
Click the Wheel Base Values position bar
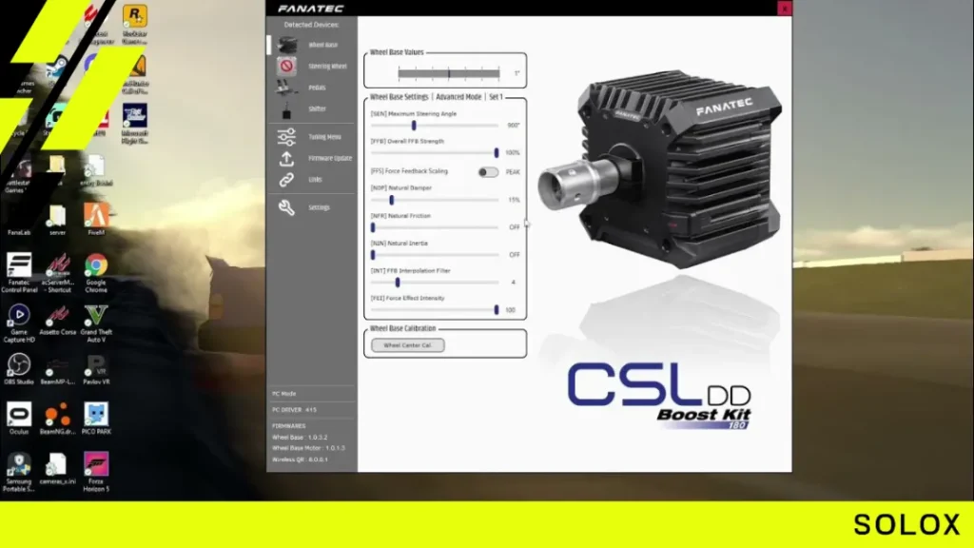tap(449, 73)
